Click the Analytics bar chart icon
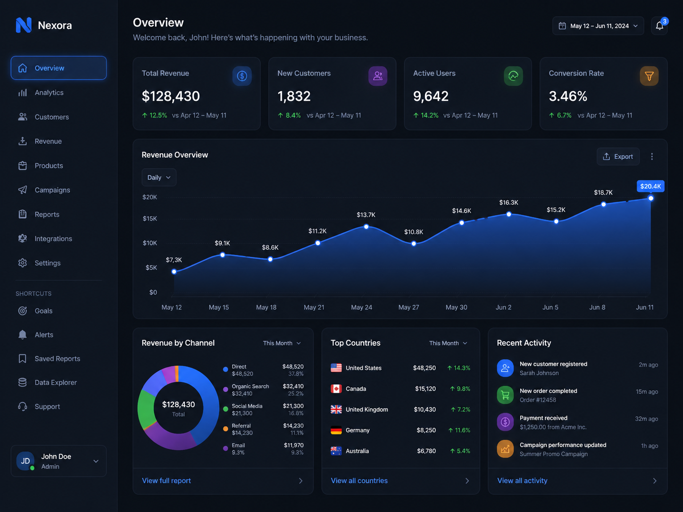The image size is (683, 512). click(22, 92)
